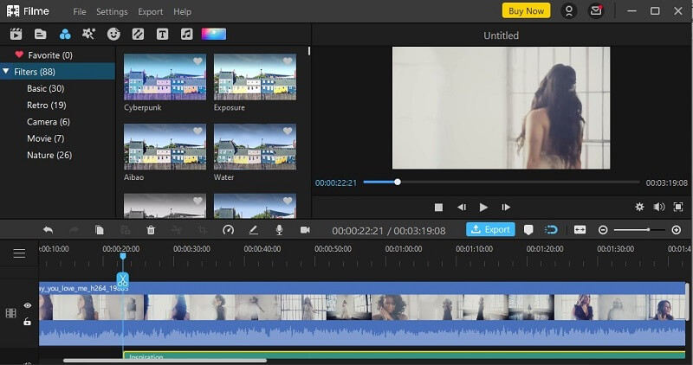Open the Media library icon
693x365 pixels.
[16, 34]
